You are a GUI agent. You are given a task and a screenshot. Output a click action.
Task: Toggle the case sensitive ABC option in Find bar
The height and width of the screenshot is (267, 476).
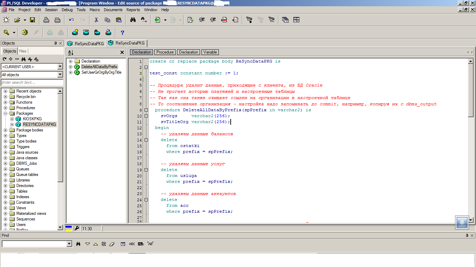point(132,244)
